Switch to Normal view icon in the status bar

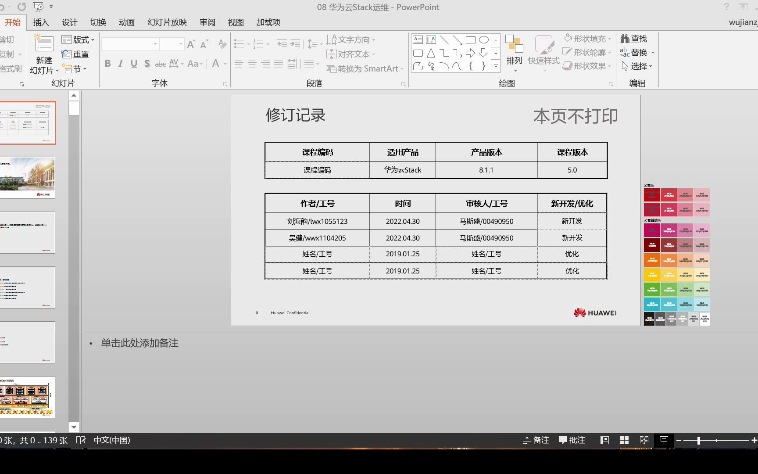[604, 440]
